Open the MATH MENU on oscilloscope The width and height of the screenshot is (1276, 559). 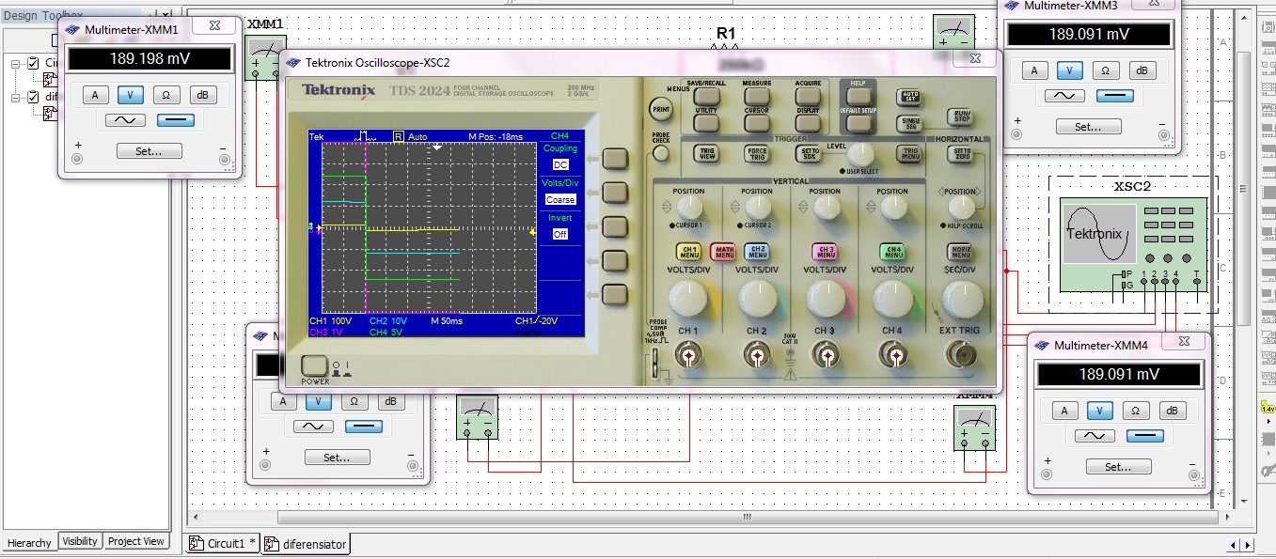[723, 252]
